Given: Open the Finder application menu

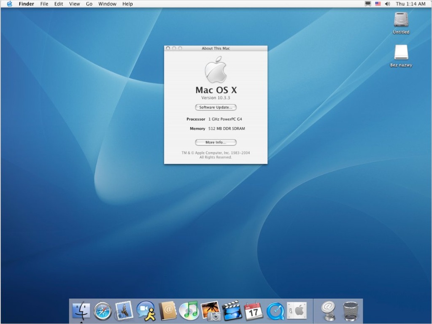Looking at the screenshot, I should coord(27,4).
